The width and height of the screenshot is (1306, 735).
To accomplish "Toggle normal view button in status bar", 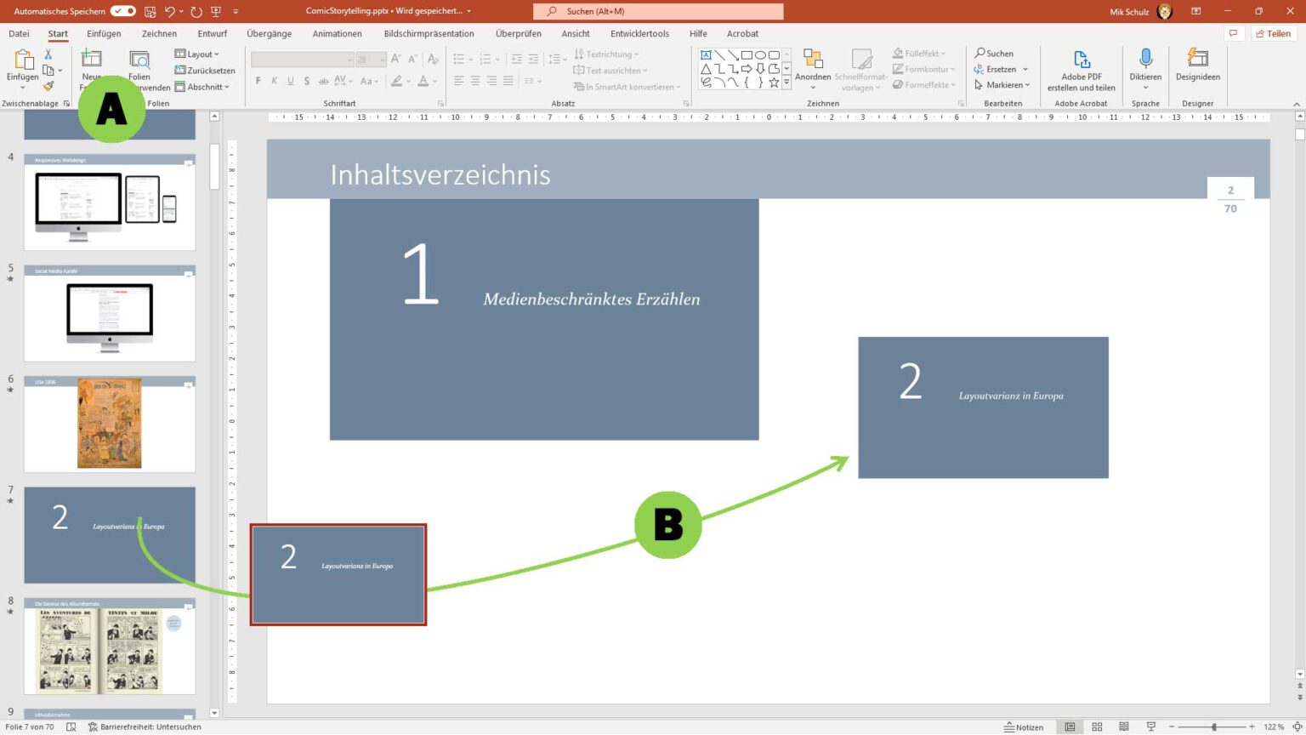I will pyautogui.click(x=1070, y=726).
